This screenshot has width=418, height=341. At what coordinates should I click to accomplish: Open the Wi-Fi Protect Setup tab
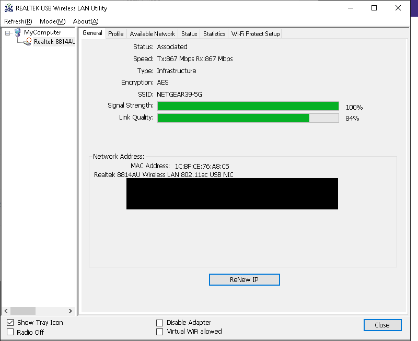(255, 34)
